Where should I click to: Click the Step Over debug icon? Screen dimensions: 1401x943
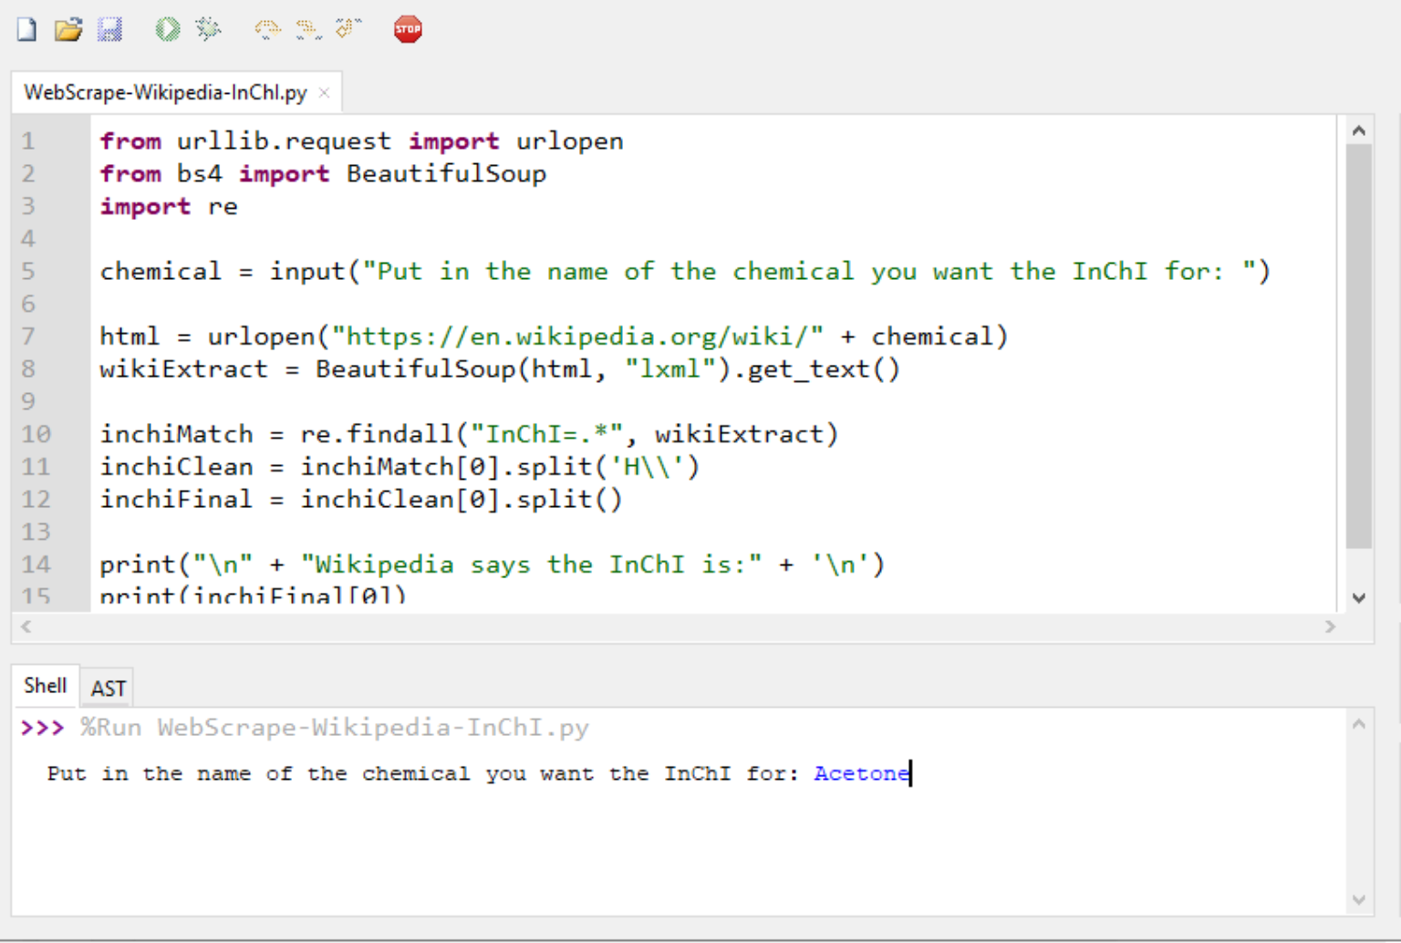[266, 28]
